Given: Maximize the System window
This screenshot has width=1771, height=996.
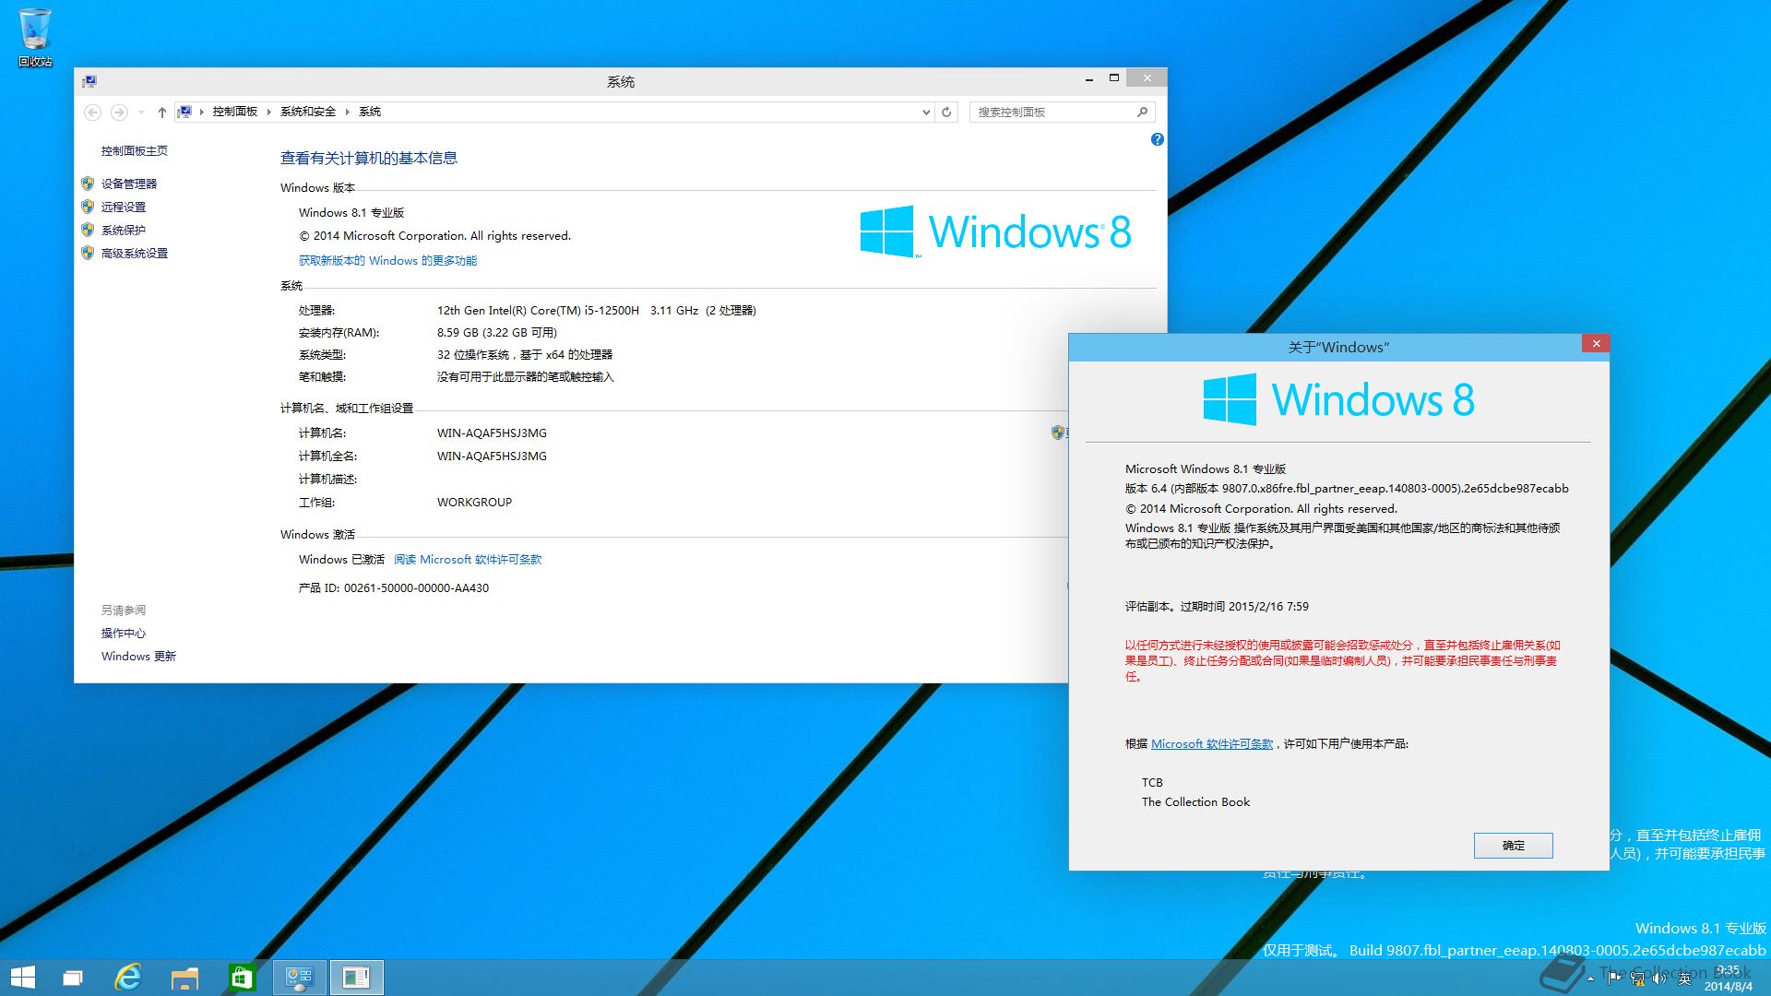Looking at the screenshot, I should 1114,78.
